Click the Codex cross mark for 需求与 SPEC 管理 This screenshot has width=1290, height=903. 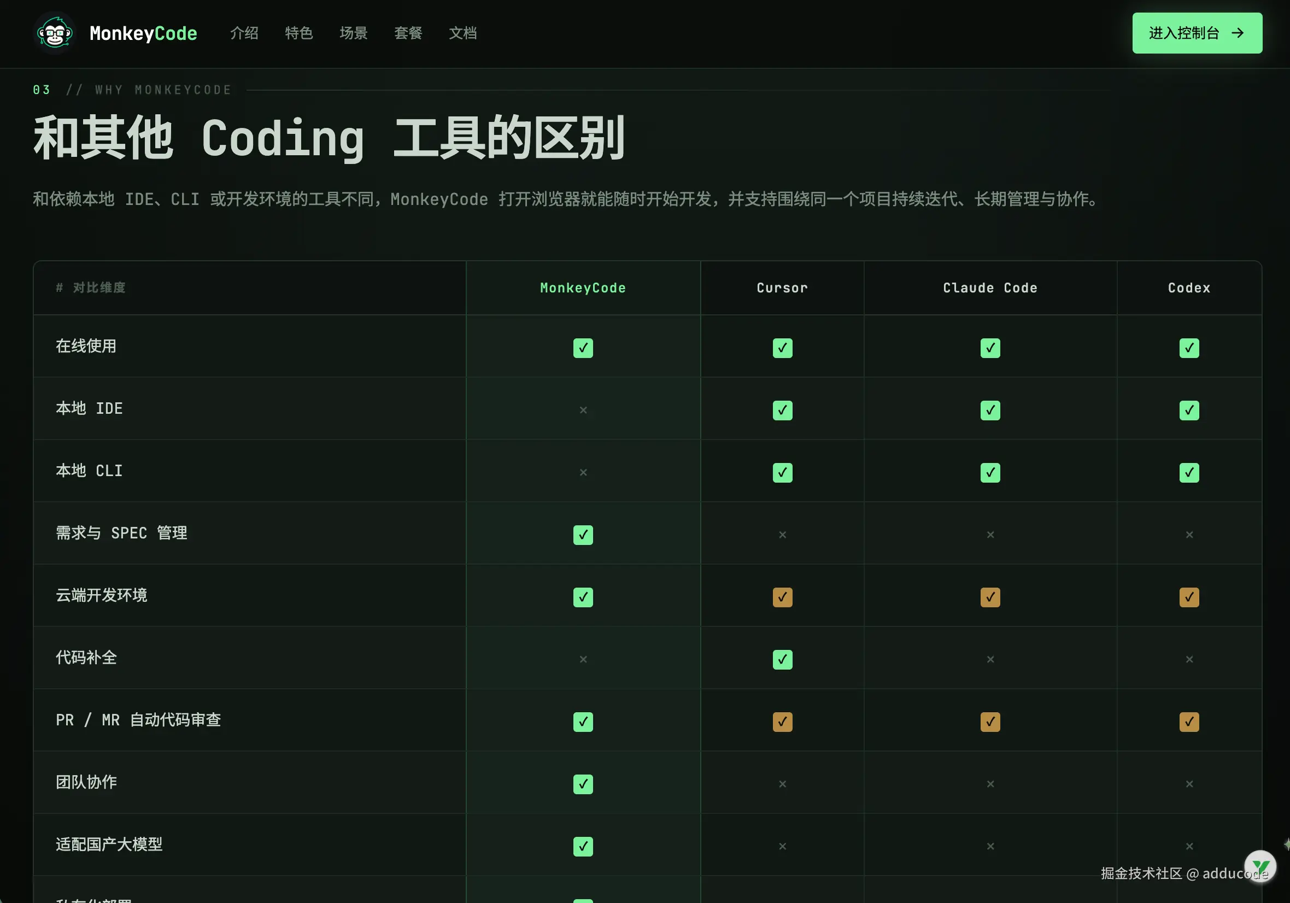pos(1189,535)
